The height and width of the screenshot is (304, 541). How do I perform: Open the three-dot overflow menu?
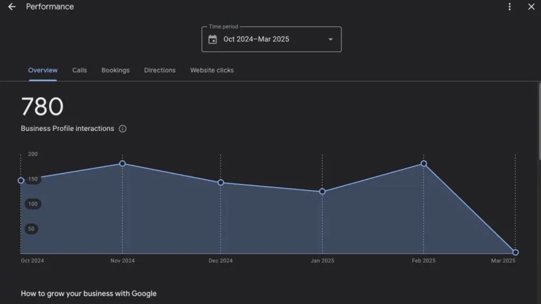tap(509, 7)
